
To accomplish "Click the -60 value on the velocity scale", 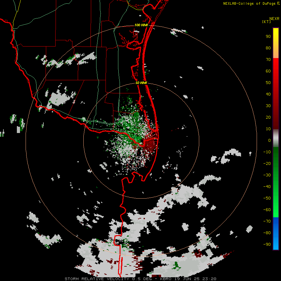I will coord(267,210).
